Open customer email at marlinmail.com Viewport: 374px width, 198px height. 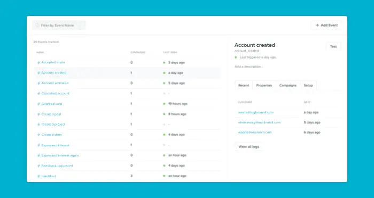click(259, 122)
